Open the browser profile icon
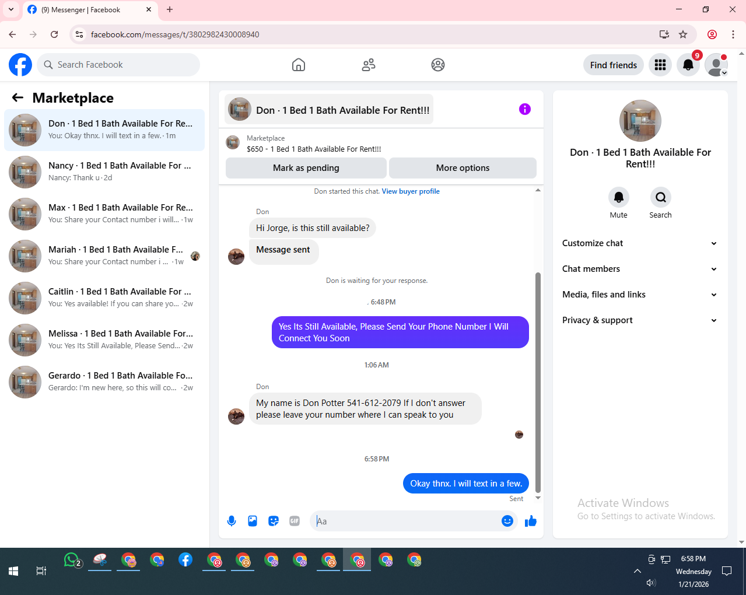The image size is (746, 595). click(712, 34)
